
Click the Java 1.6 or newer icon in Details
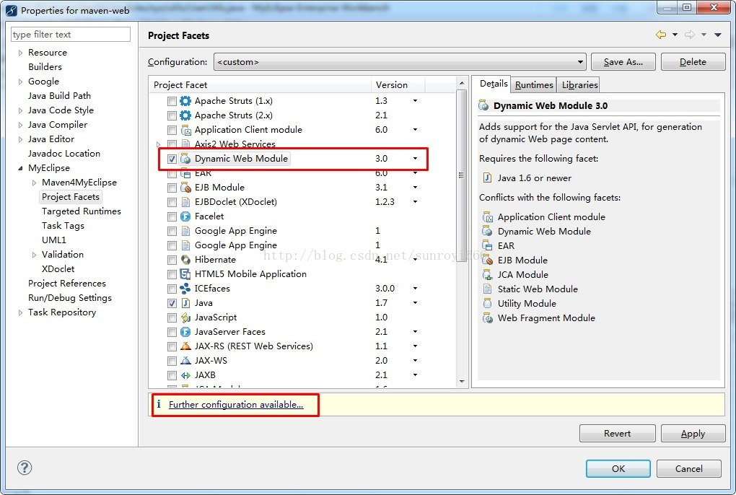[488, 178]
